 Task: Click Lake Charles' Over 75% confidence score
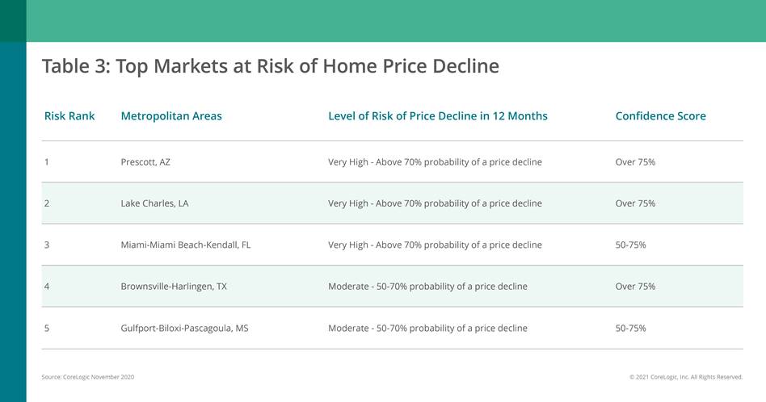click(x=635, y=203)
